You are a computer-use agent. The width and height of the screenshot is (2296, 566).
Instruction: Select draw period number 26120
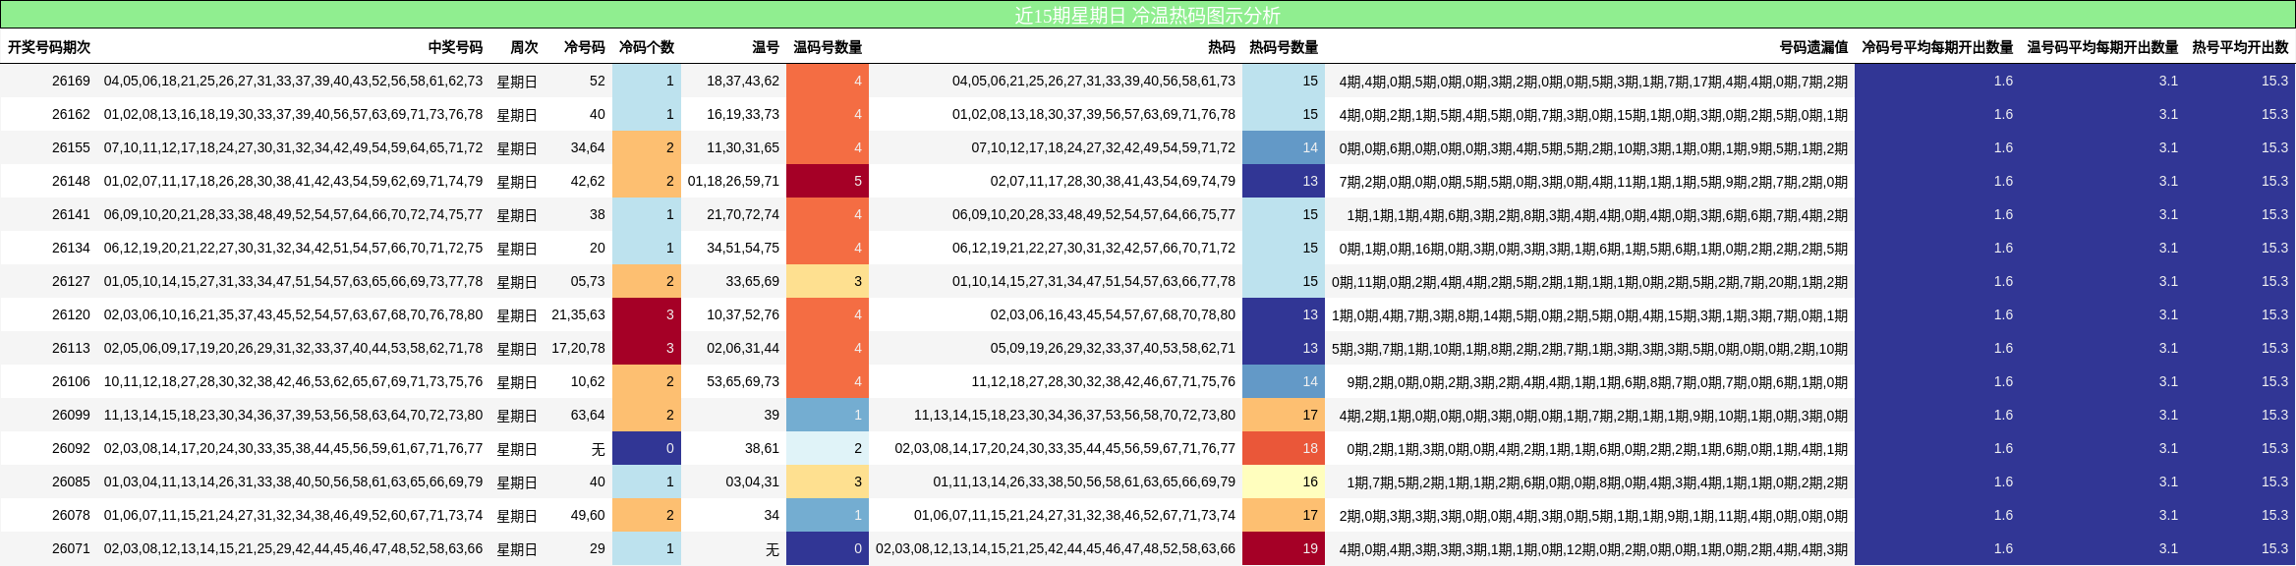[71, 314]
